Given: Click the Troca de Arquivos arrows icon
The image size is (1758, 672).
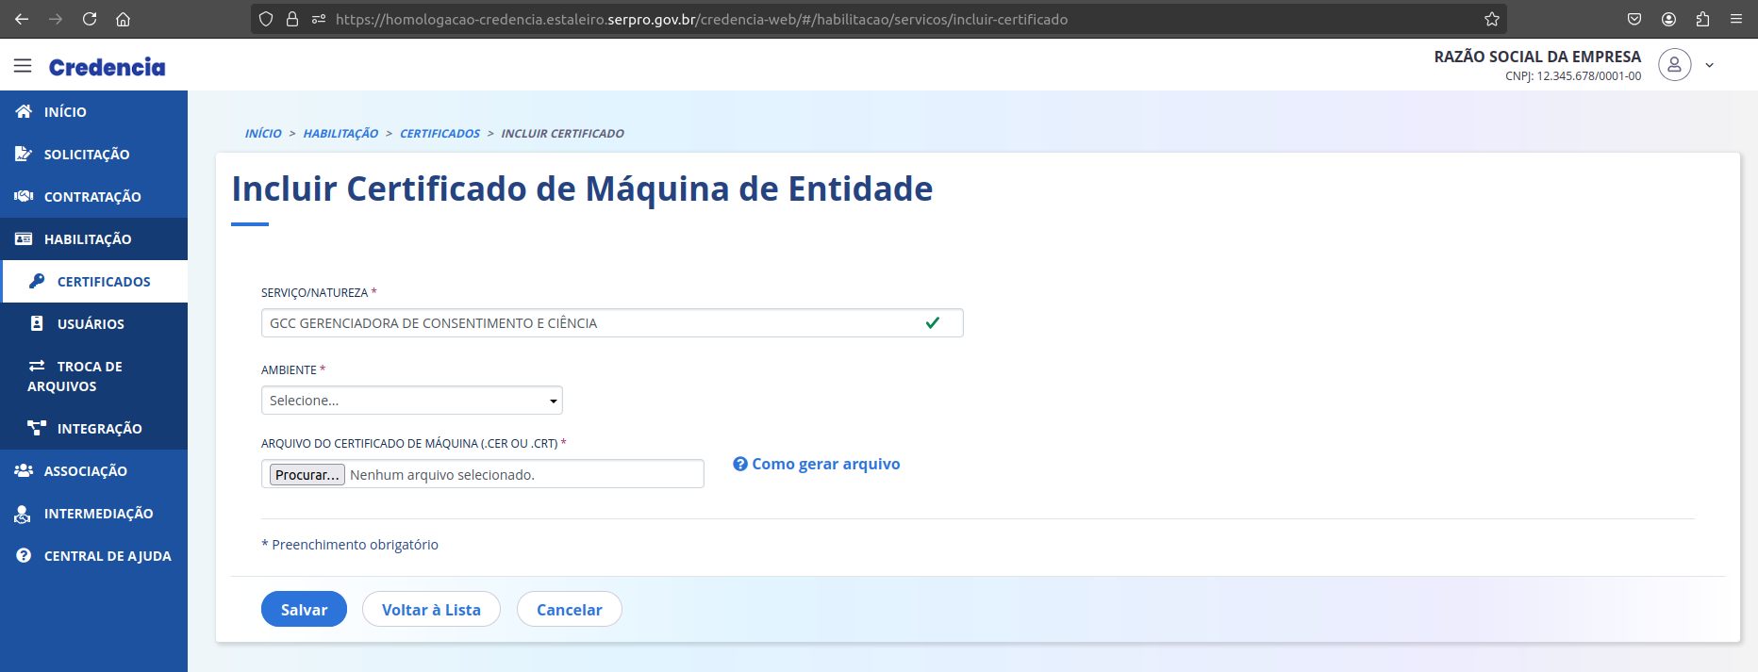Looking at the screenshot, I should click(x=37, y=366).
